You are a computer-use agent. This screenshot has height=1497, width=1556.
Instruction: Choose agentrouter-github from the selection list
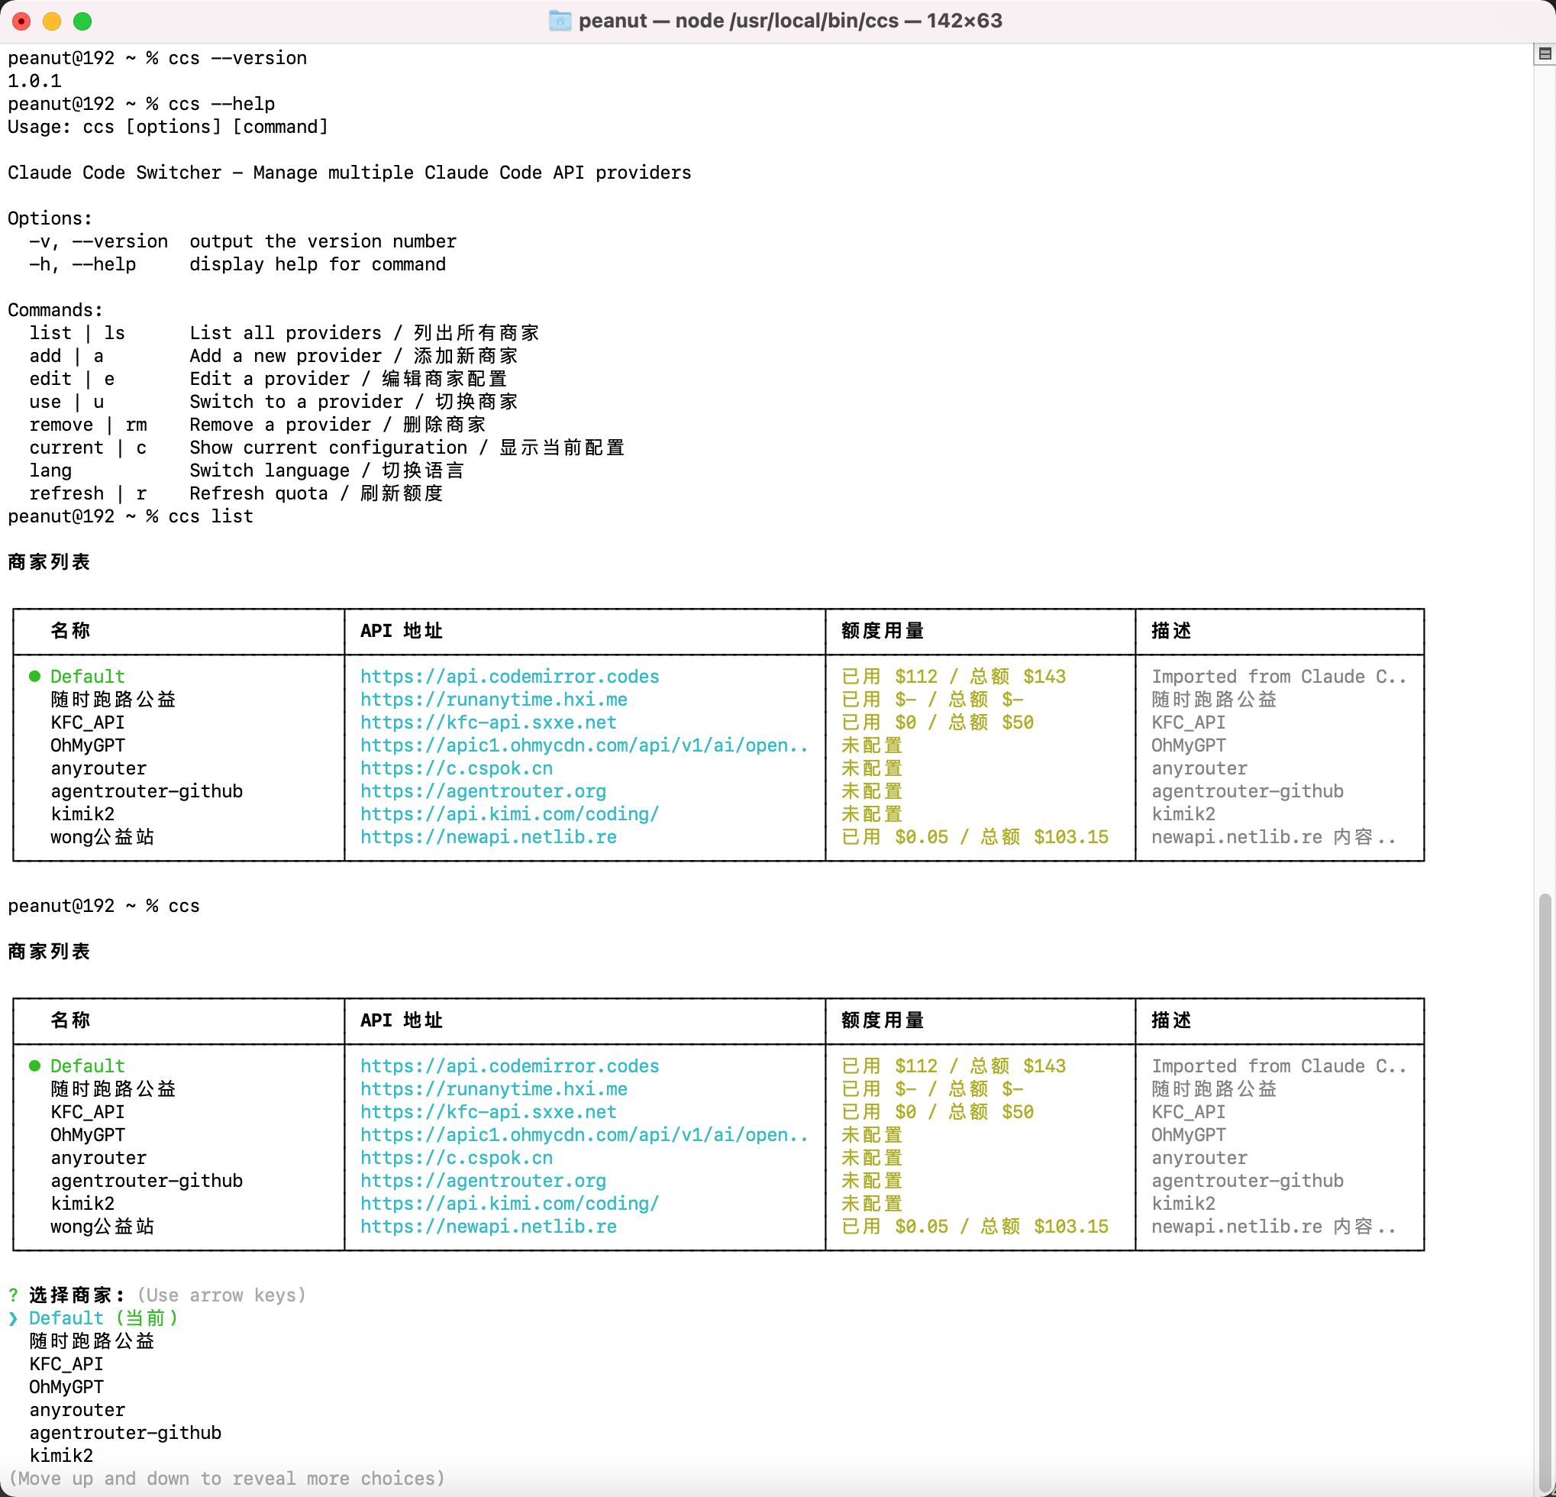[x=125, y=1433]
